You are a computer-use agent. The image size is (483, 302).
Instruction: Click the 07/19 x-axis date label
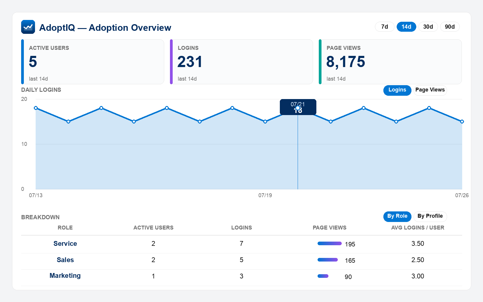click(265, 195)
